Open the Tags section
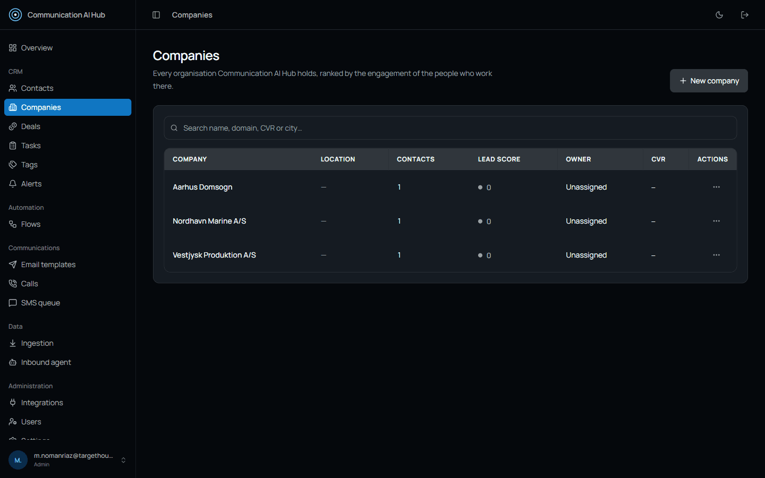 tap(68, 165)
